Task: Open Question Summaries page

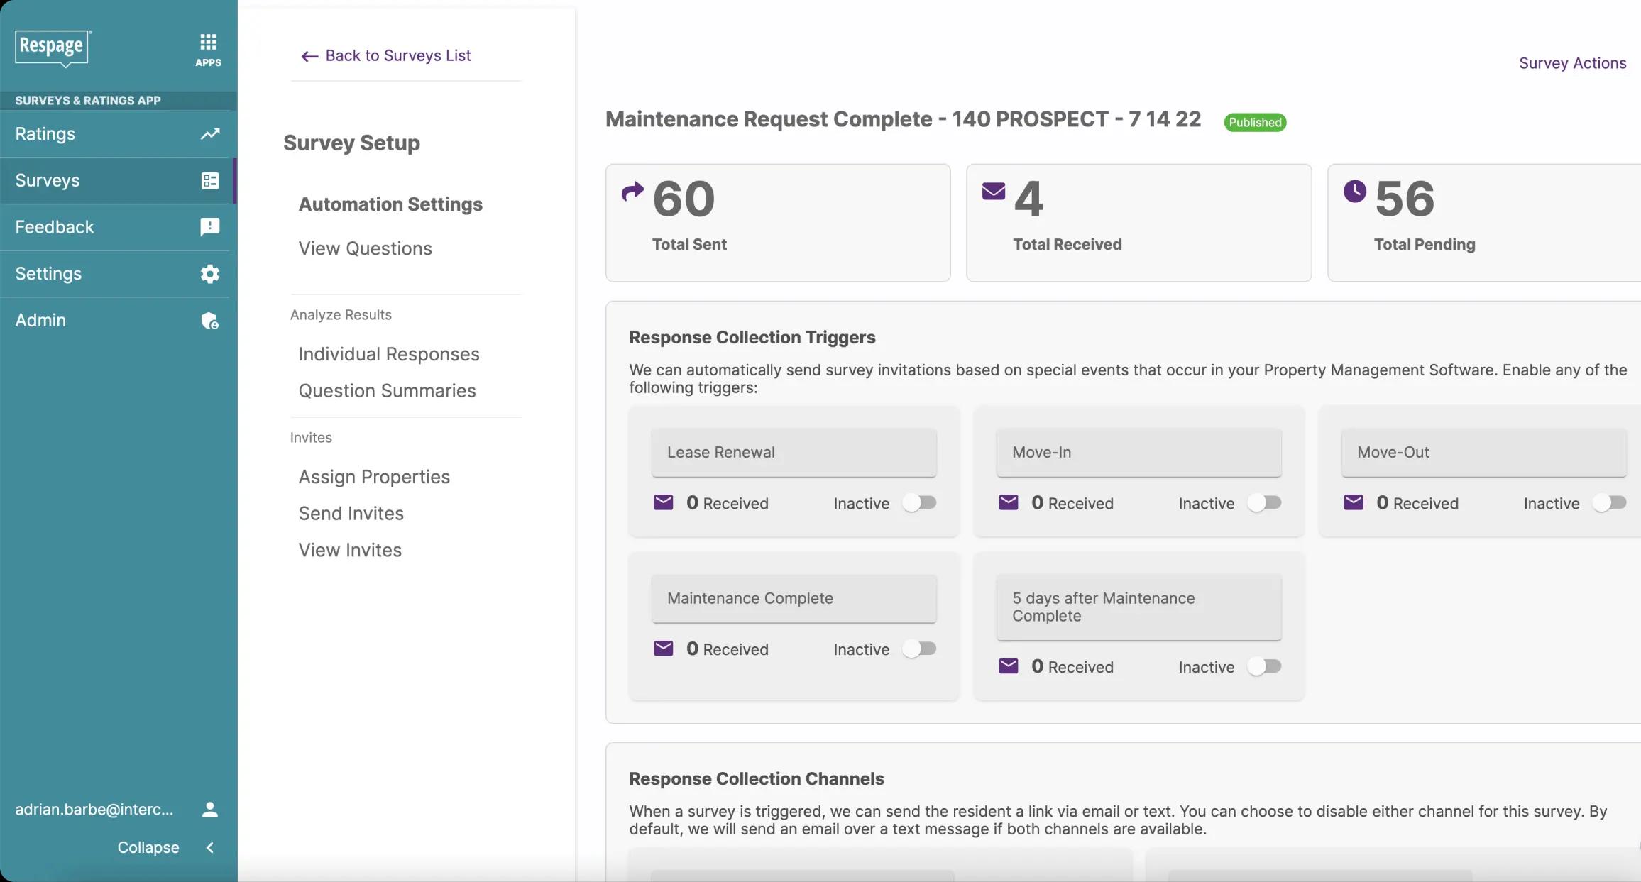Action: (x=387, y=391)
